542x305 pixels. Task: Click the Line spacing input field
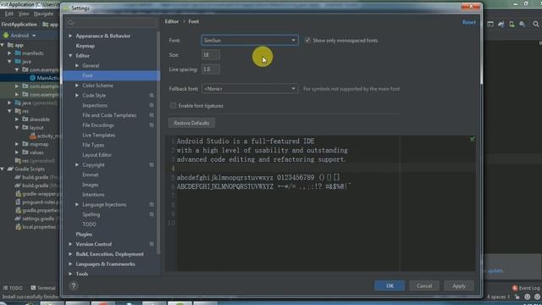click(211, 69)
